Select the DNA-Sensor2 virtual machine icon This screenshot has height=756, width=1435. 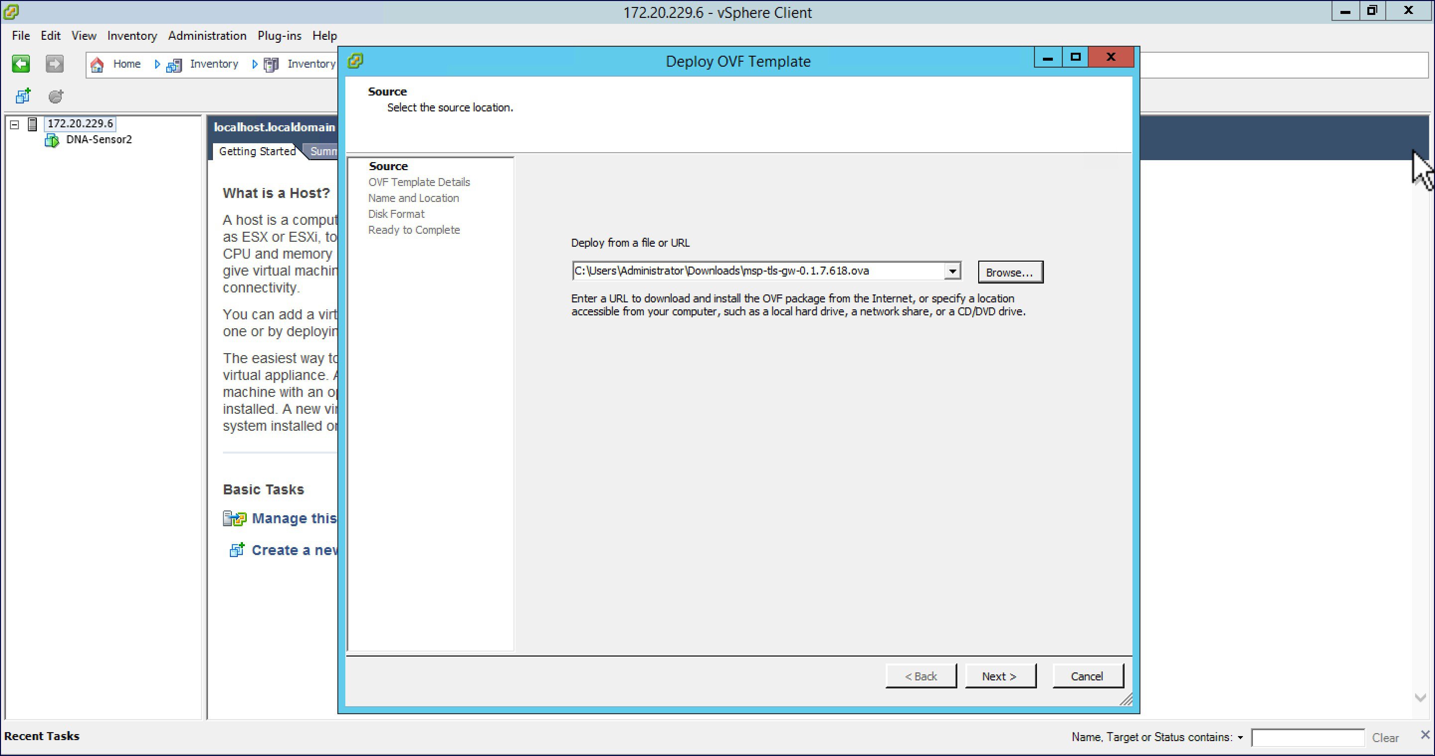point(51,140)
